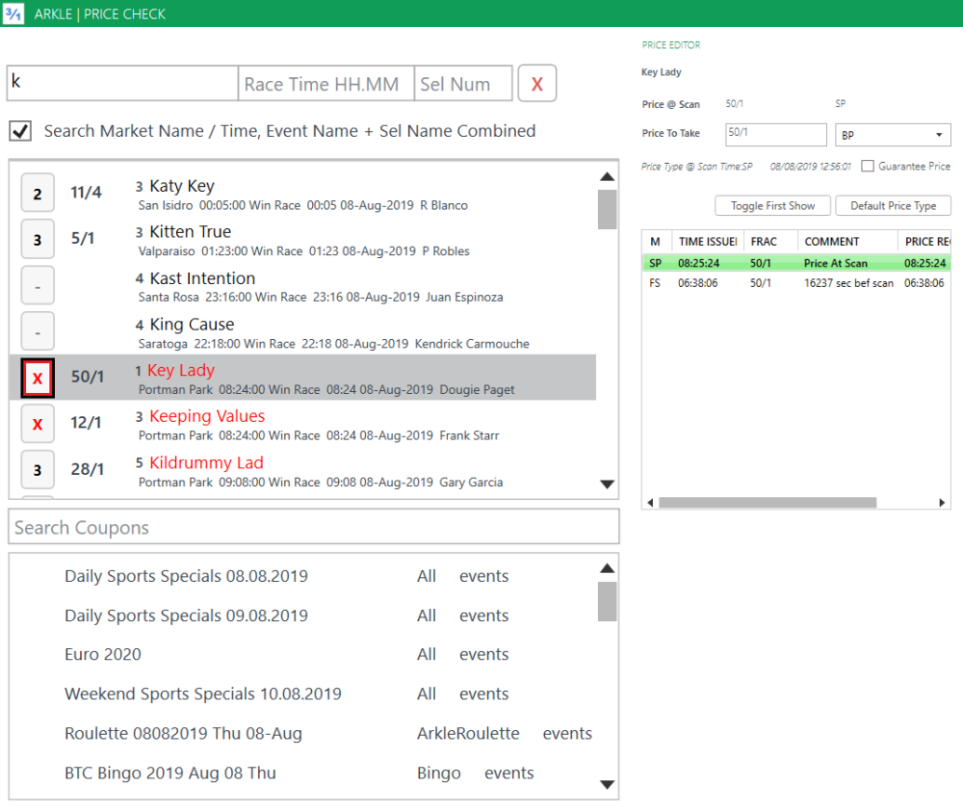
Task: Click the Default Price Type button
Action: tap(893, 206)
